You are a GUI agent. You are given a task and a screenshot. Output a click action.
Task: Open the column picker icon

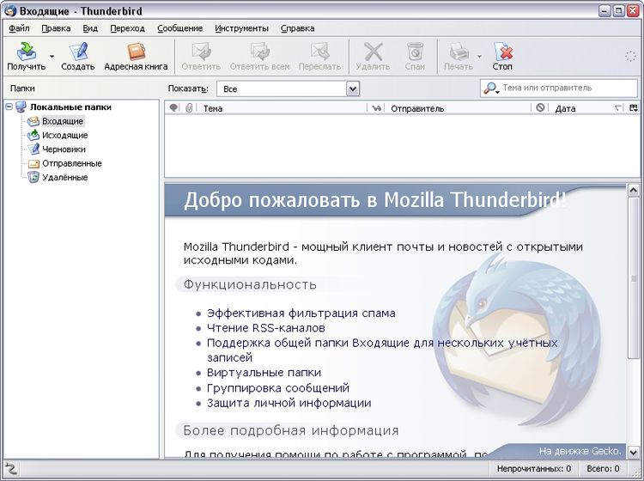coord(634,108)
